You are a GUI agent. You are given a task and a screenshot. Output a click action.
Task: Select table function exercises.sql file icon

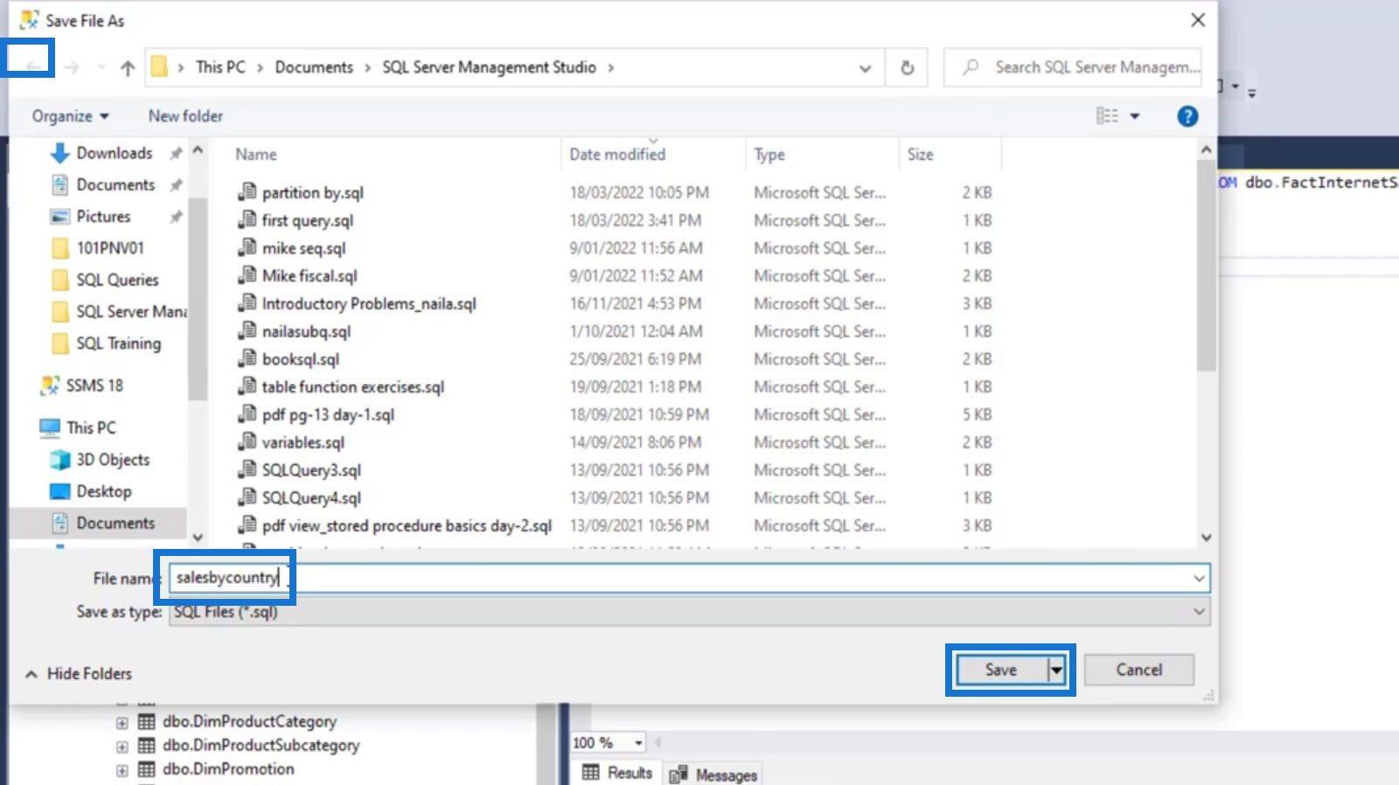click(247, 386)
